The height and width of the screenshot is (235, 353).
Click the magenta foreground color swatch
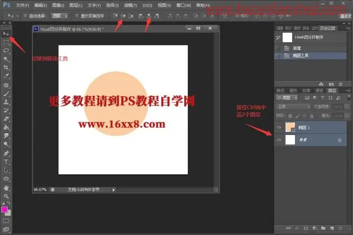(5, 209)
